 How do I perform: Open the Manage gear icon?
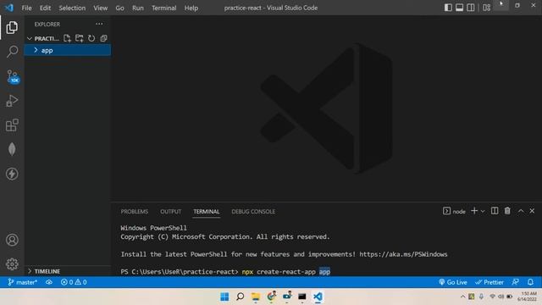click(x=12, y=263)
